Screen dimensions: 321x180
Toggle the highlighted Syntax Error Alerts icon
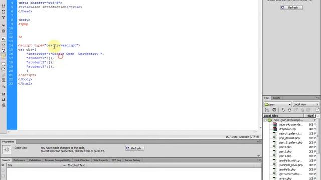tap(4, 56)
